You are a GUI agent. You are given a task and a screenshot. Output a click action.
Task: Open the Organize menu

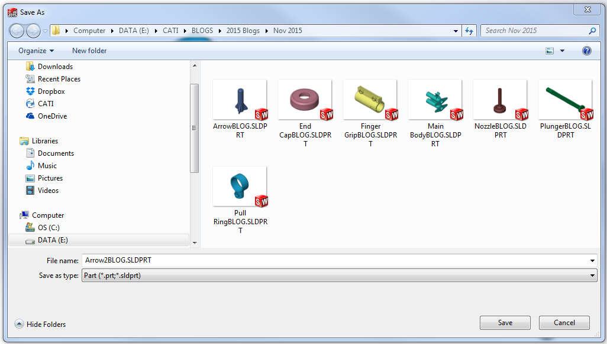[35, 51]
